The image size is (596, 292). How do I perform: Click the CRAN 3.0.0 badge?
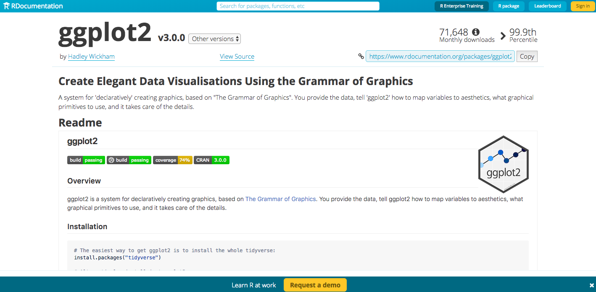pyautogui.click(x=211, y=160)
